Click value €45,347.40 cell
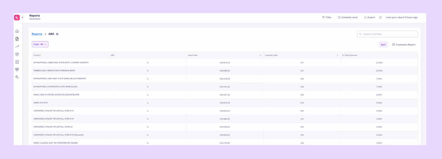442x159 pixels. tap(225, 95)
